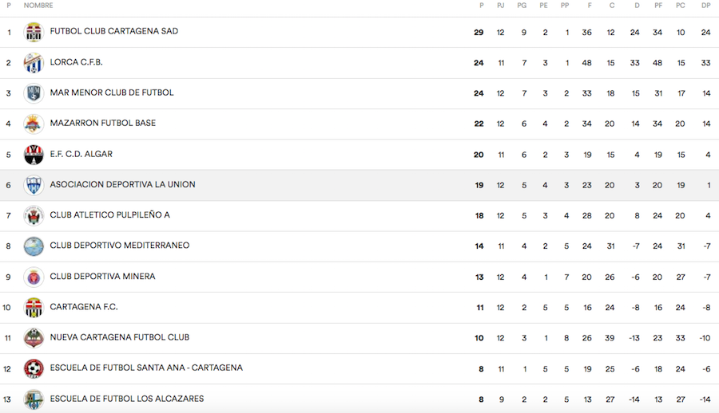Click the Futbol Club Cartagena SAD crest
This screenshot has height=413, width=719.
tap(34, 32)
